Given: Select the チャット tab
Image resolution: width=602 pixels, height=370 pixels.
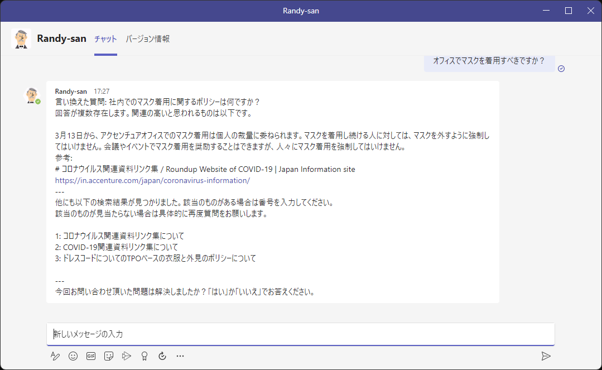Looking at the screenshot, I should 105,39.
